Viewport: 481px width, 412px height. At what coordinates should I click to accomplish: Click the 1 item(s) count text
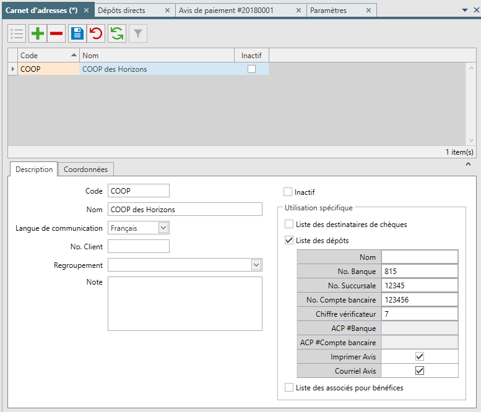click(459, 152)
